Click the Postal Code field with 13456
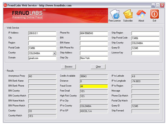This screenshot has width=168, height=125. pyautogui.click(x=42, y=48)
